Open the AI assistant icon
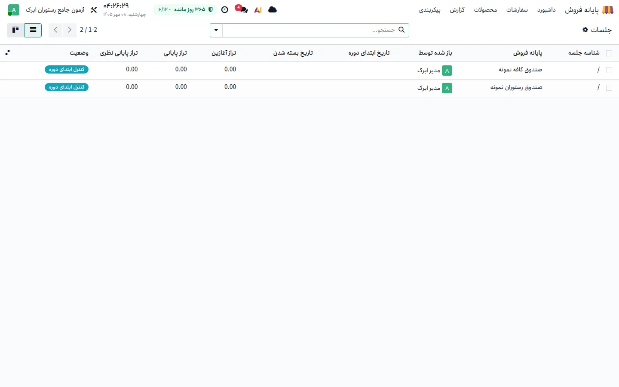619x387 pixels. point(258,9)
